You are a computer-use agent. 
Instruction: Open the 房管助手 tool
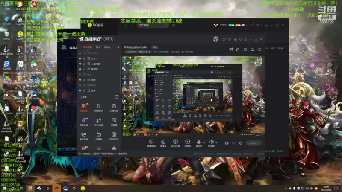[x=99, y=108]
